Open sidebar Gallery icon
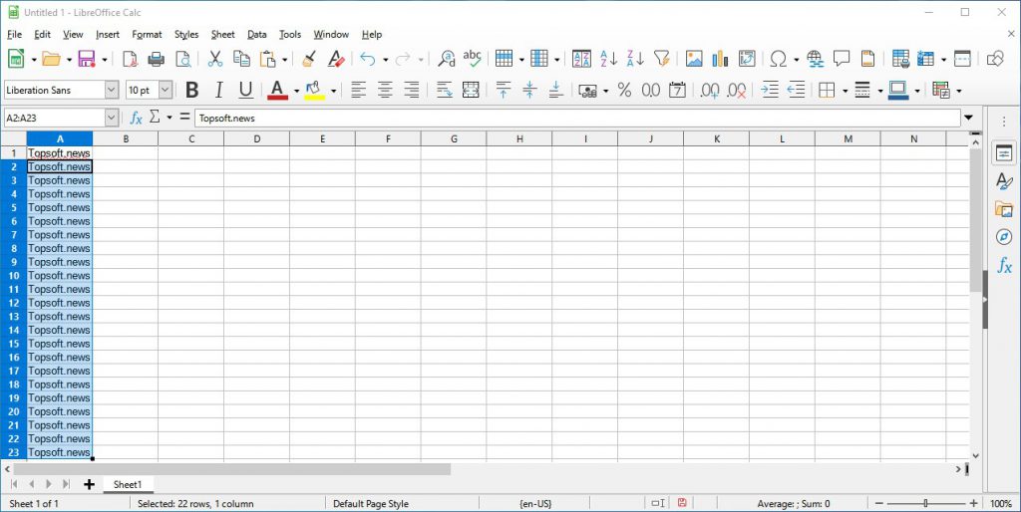Image resolution: width=1021 pixels, height=512 pixels. click(x=1004, y=209)
